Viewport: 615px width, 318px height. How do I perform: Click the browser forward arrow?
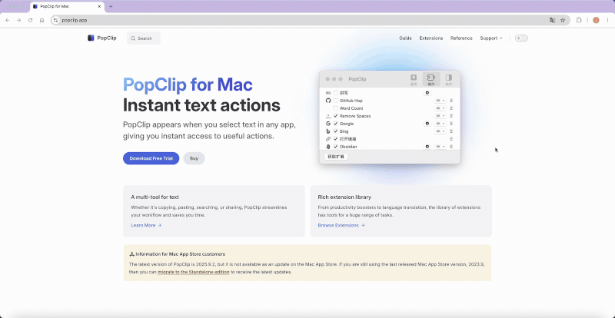point(18,21)
